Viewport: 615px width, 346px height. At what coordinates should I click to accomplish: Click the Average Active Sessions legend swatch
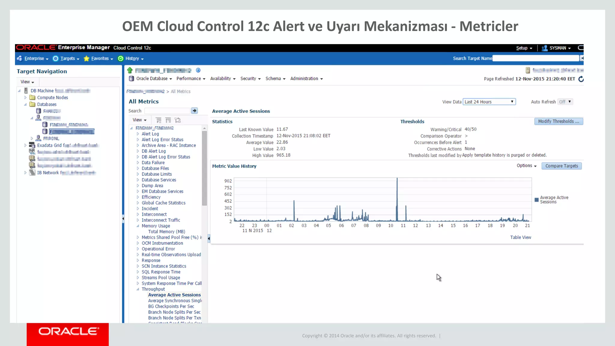click(537, 200)
